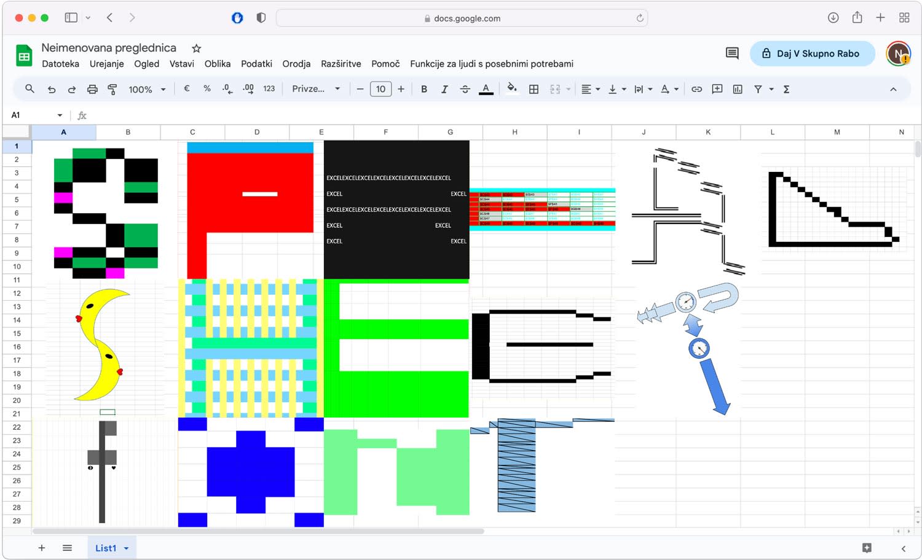The image size is (922, 560).
Task: Open the text color picker
Action: pos(486,89)
